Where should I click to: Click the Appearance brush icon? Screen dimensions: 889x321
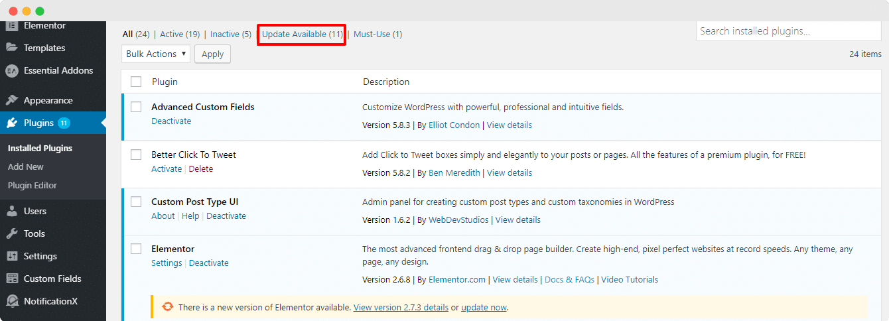[11, 100]
